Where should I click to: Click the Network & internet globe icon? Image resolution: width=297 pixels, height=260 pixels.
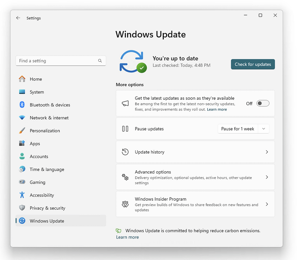(x=22, y=118)
